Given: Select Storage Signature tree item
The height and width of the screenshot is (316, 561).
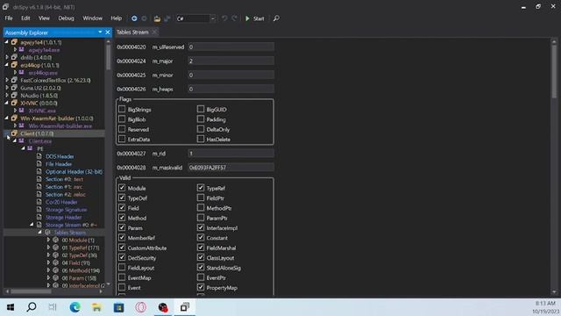Looking at the screenshot, I should [x=66, y=210].
